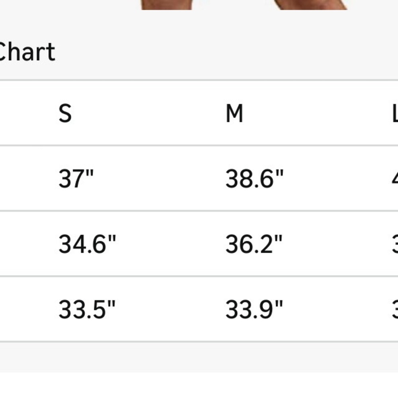Click the 33.9" measurement cell
Screen dimensions: 398x398
coord(254,309)
